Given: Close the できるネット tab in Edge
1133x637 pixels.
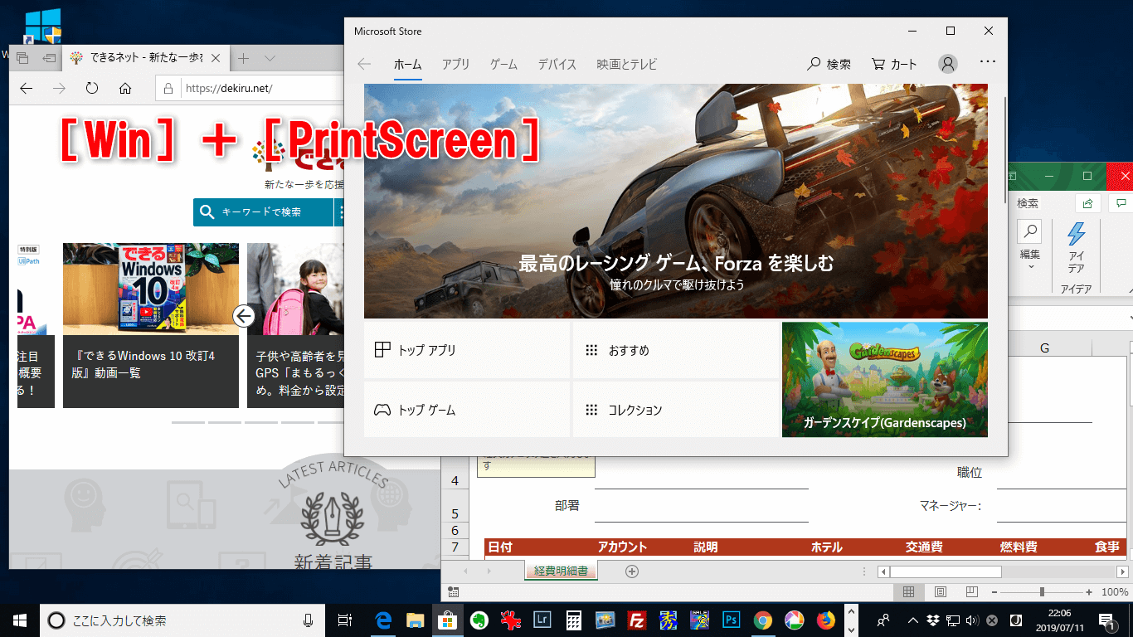Looking at the screenshot, I should [x=216, y=59].
